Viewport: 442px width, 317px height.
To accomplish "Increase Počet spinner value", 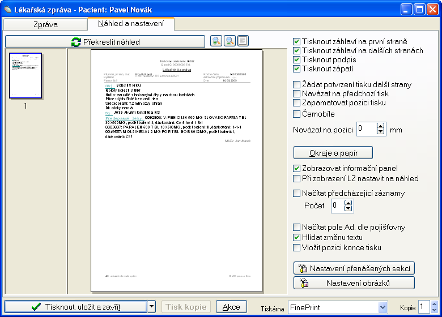I will point(348,203).
